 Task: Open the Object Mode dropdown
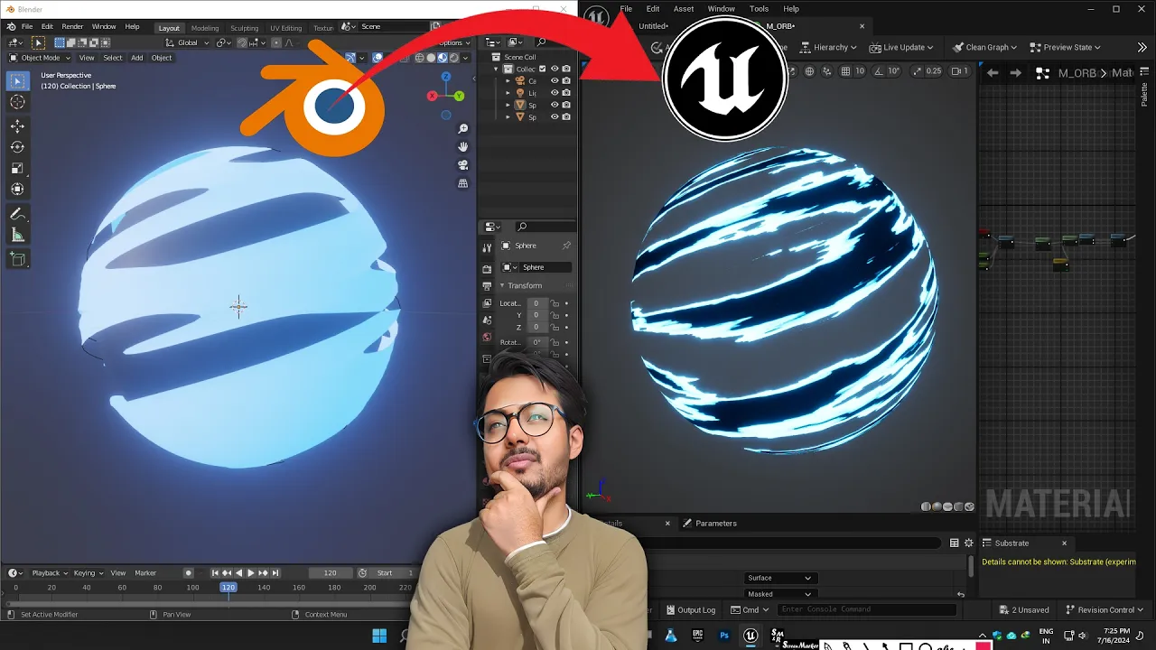click(40, 58)
